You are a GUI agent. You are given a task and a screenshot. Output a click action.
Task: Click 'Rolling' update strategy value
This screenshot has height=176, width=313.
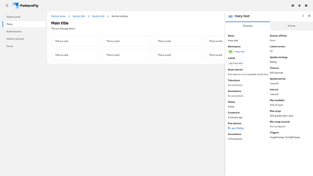point(273,62)
